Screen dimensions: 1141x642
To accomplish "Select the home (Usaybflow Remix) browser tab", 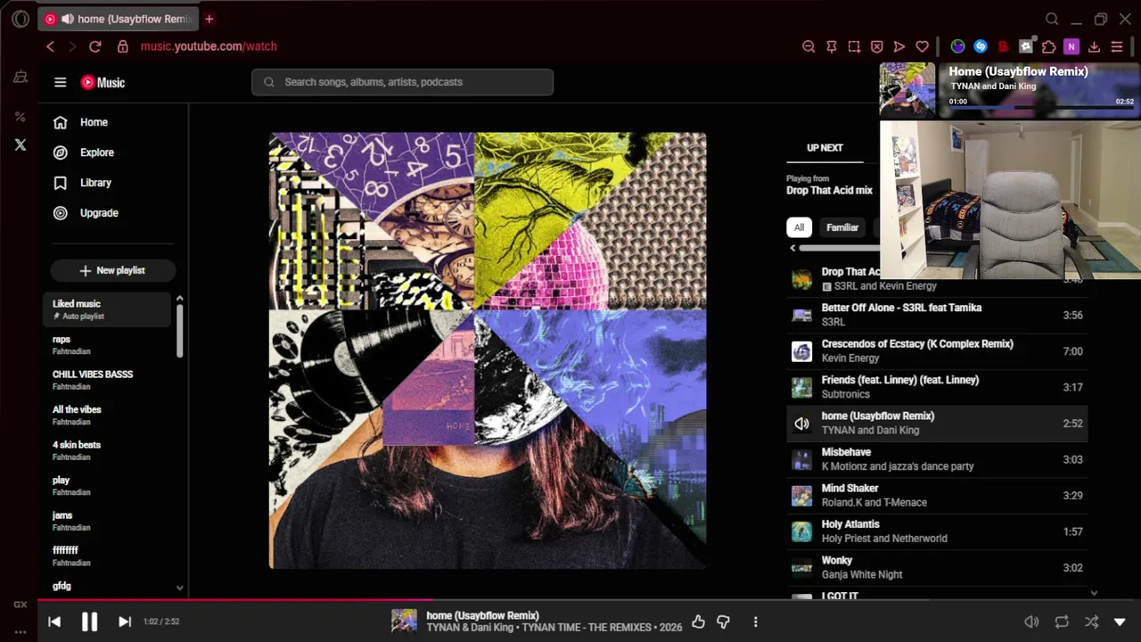I will pyautogui.click(x=119, y=19).
